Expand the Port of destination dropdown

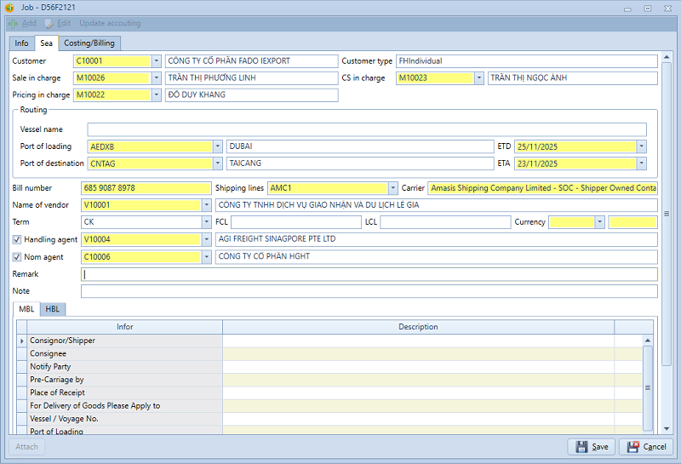(218, 163)
